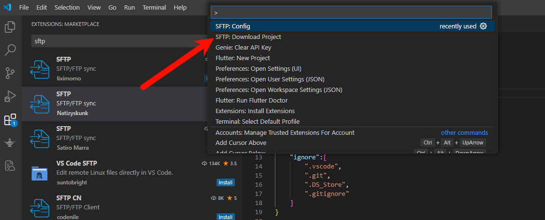Image resolution: width=545 pixels, height=220 pixels.
Task: Open the Selection menu
Action: [x=67, y=7]
